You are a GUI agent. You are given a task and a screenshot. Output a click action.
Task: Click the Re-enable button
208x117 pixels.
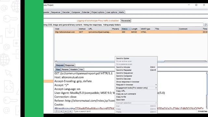click(x=126, y=21)
